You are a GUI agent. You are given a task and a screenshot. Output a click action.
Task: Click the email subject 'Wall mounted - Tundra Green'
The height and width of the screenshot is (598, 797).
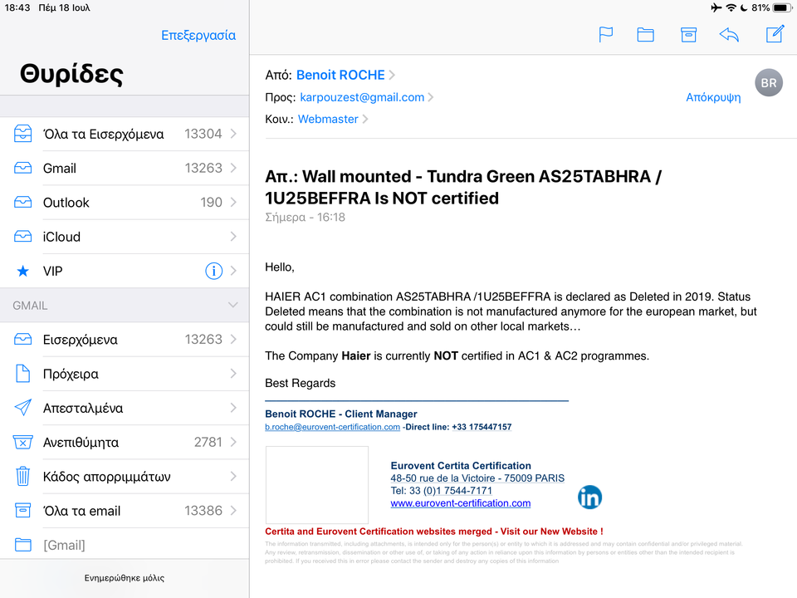463,187
